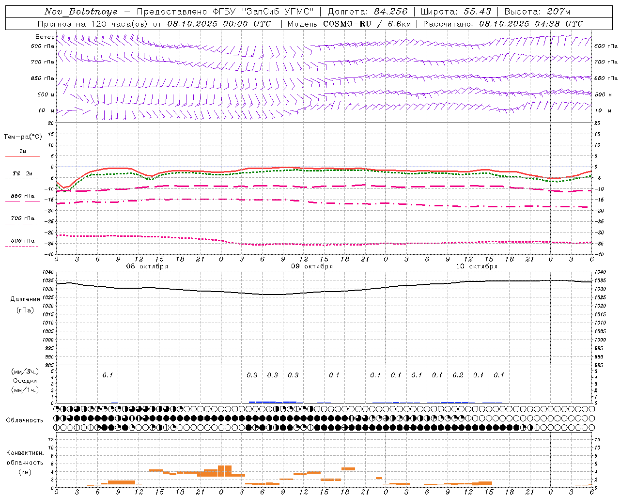Screen dimensions: 620x496
Task: Click the 'Долгота: 84.256' longitude value
Action: 368,12
